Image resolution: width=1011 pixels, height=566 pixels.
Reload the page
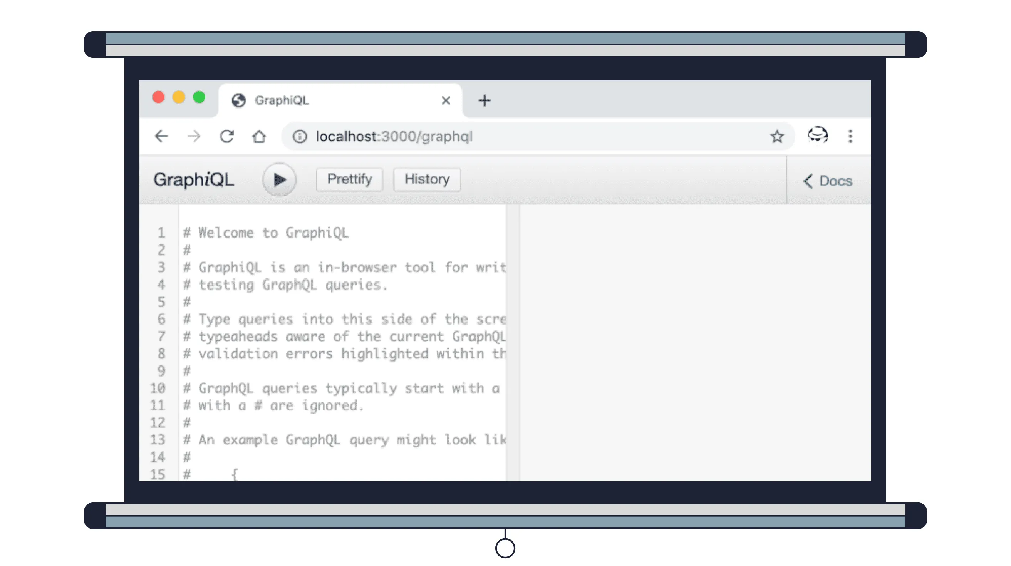click(226, 137)
